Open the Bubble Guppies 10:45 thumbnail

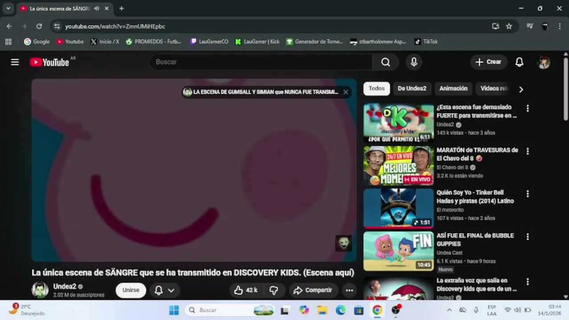(x=398, y=251)
